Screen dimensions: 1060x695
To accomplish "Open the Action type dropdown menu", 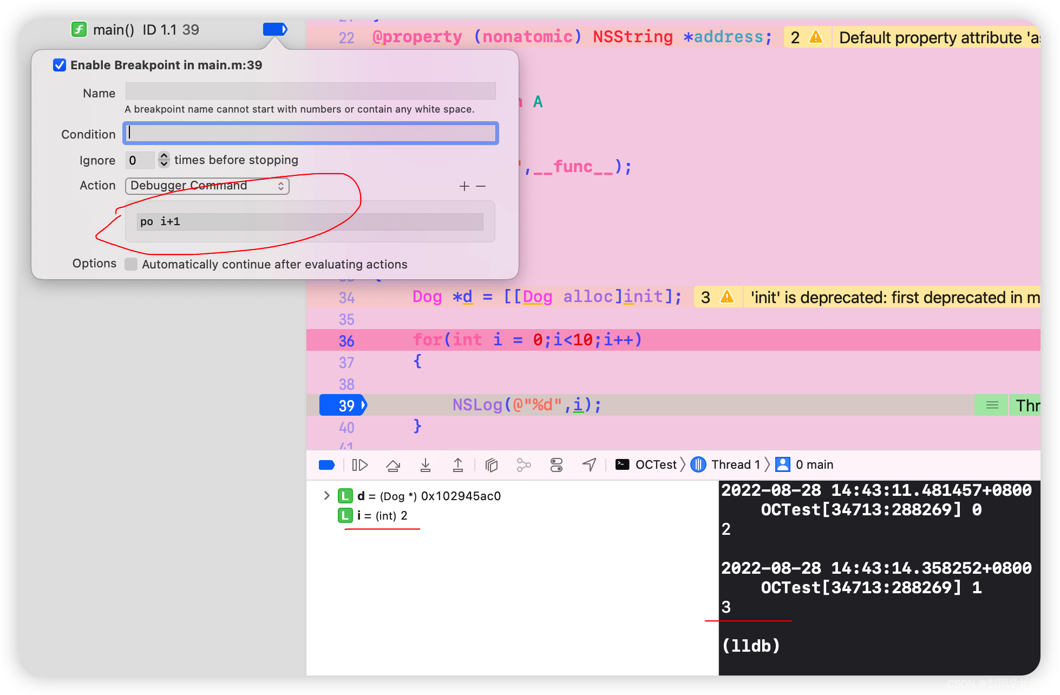I will click(x=206, y=185).
